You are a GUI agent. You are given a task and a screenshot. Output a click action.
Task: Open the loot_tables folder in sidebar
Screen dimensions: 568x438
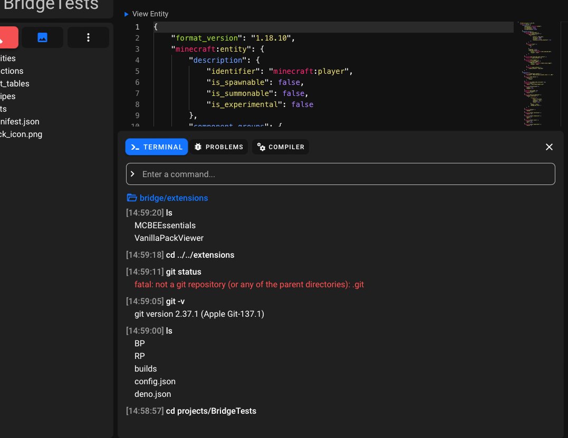coord(14,84)
